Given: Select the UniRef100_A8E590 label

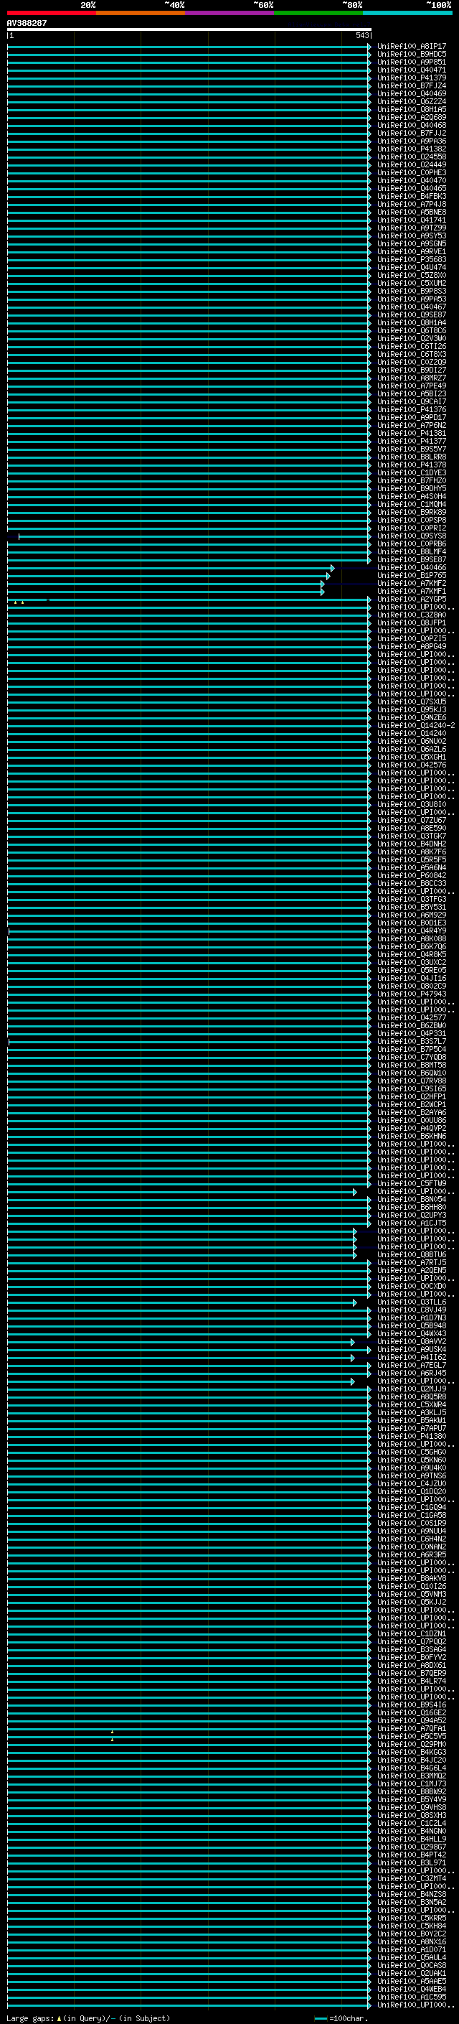Looking at the screenshot, I should click(x=411, y=827).
